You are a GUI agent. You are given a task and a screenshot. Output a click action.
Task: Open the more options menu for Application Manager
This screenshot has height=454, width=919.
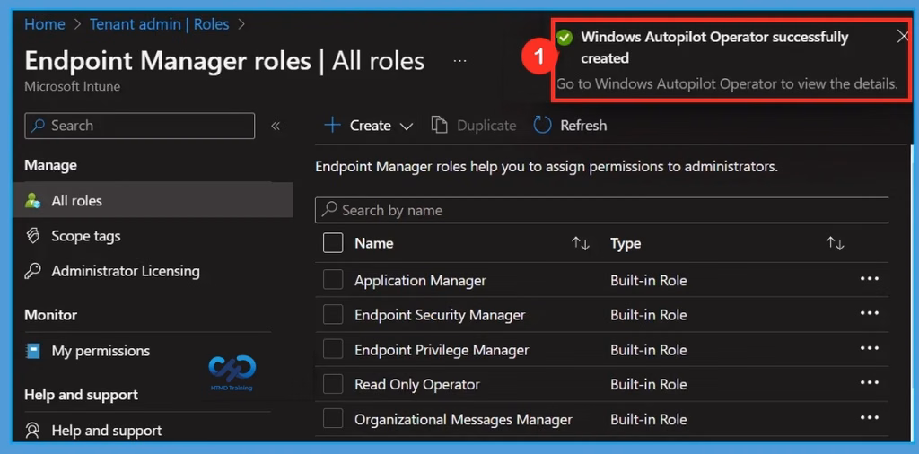tap(869, 279)
